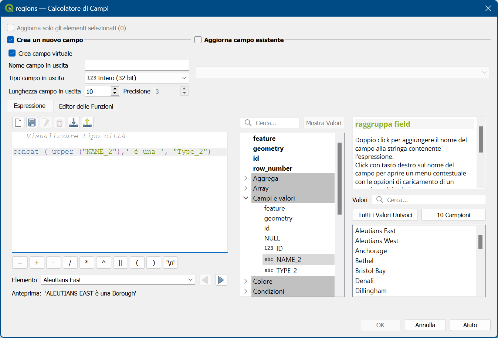Image resolution: width=498 pixels, height=338 pixels.
Task: Expand the Condizioni function group
Action: (x=246, y=291)
